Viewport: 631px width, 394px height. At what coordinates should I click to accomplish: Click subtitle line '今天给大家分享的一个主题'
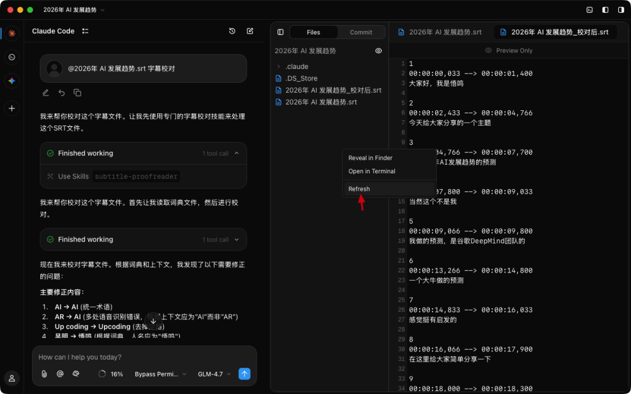(x=450, y=123)
